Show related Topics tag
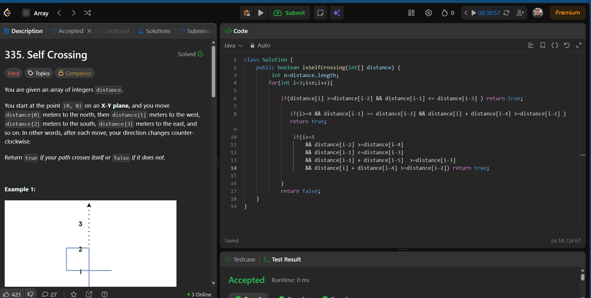 point(39,73)
